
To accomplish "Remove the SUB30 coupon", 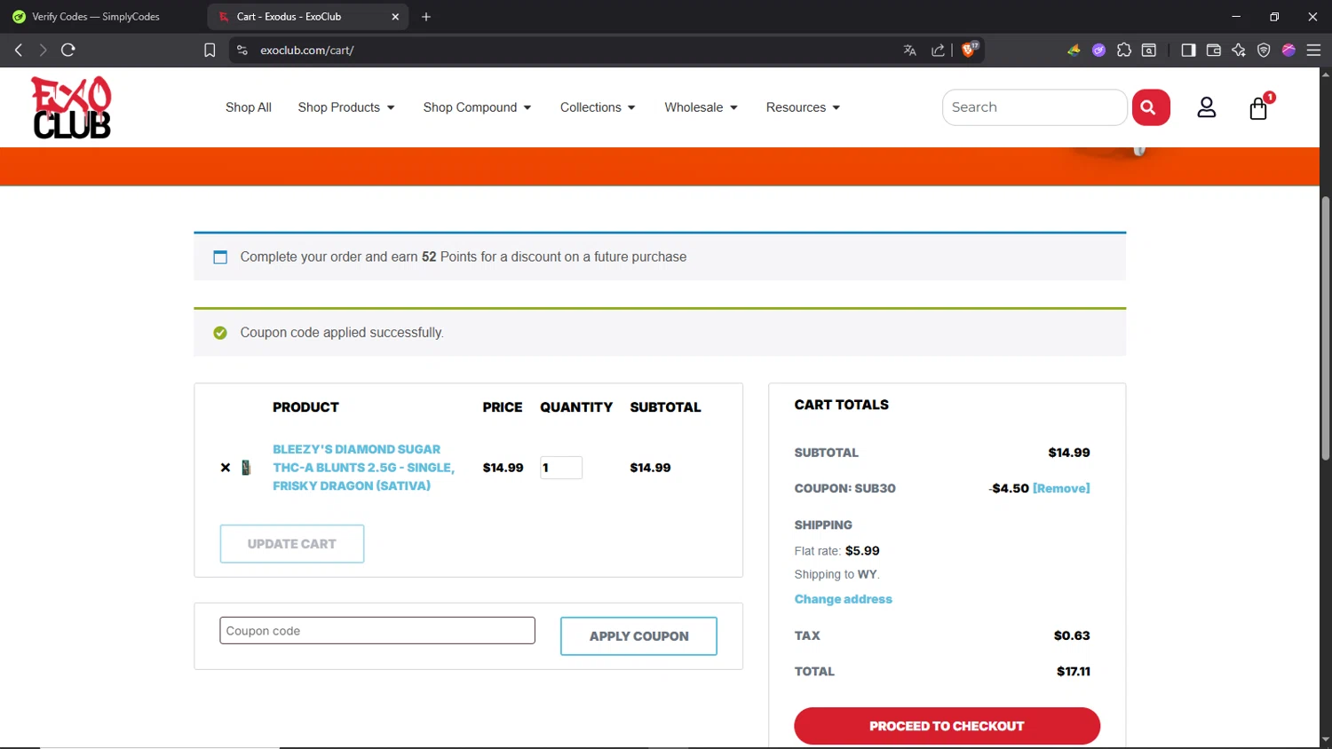I will (1061, 488).
